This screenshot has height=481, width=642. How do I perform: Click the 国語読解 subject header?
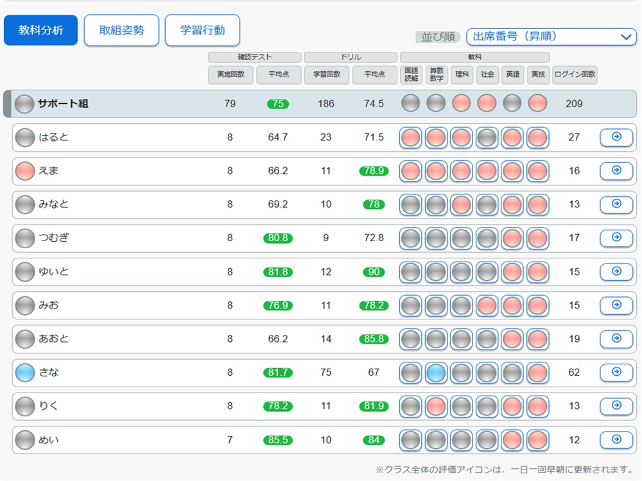click(411, 74)
